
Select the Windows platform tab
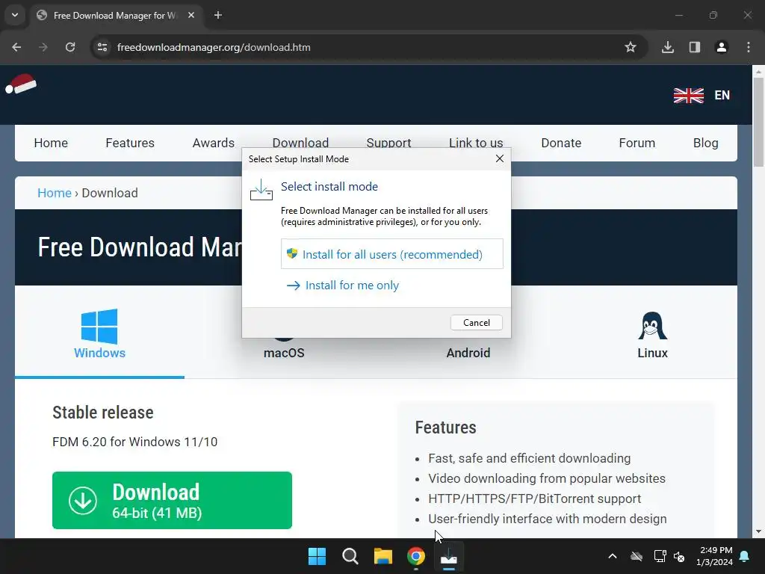[99, 334]
